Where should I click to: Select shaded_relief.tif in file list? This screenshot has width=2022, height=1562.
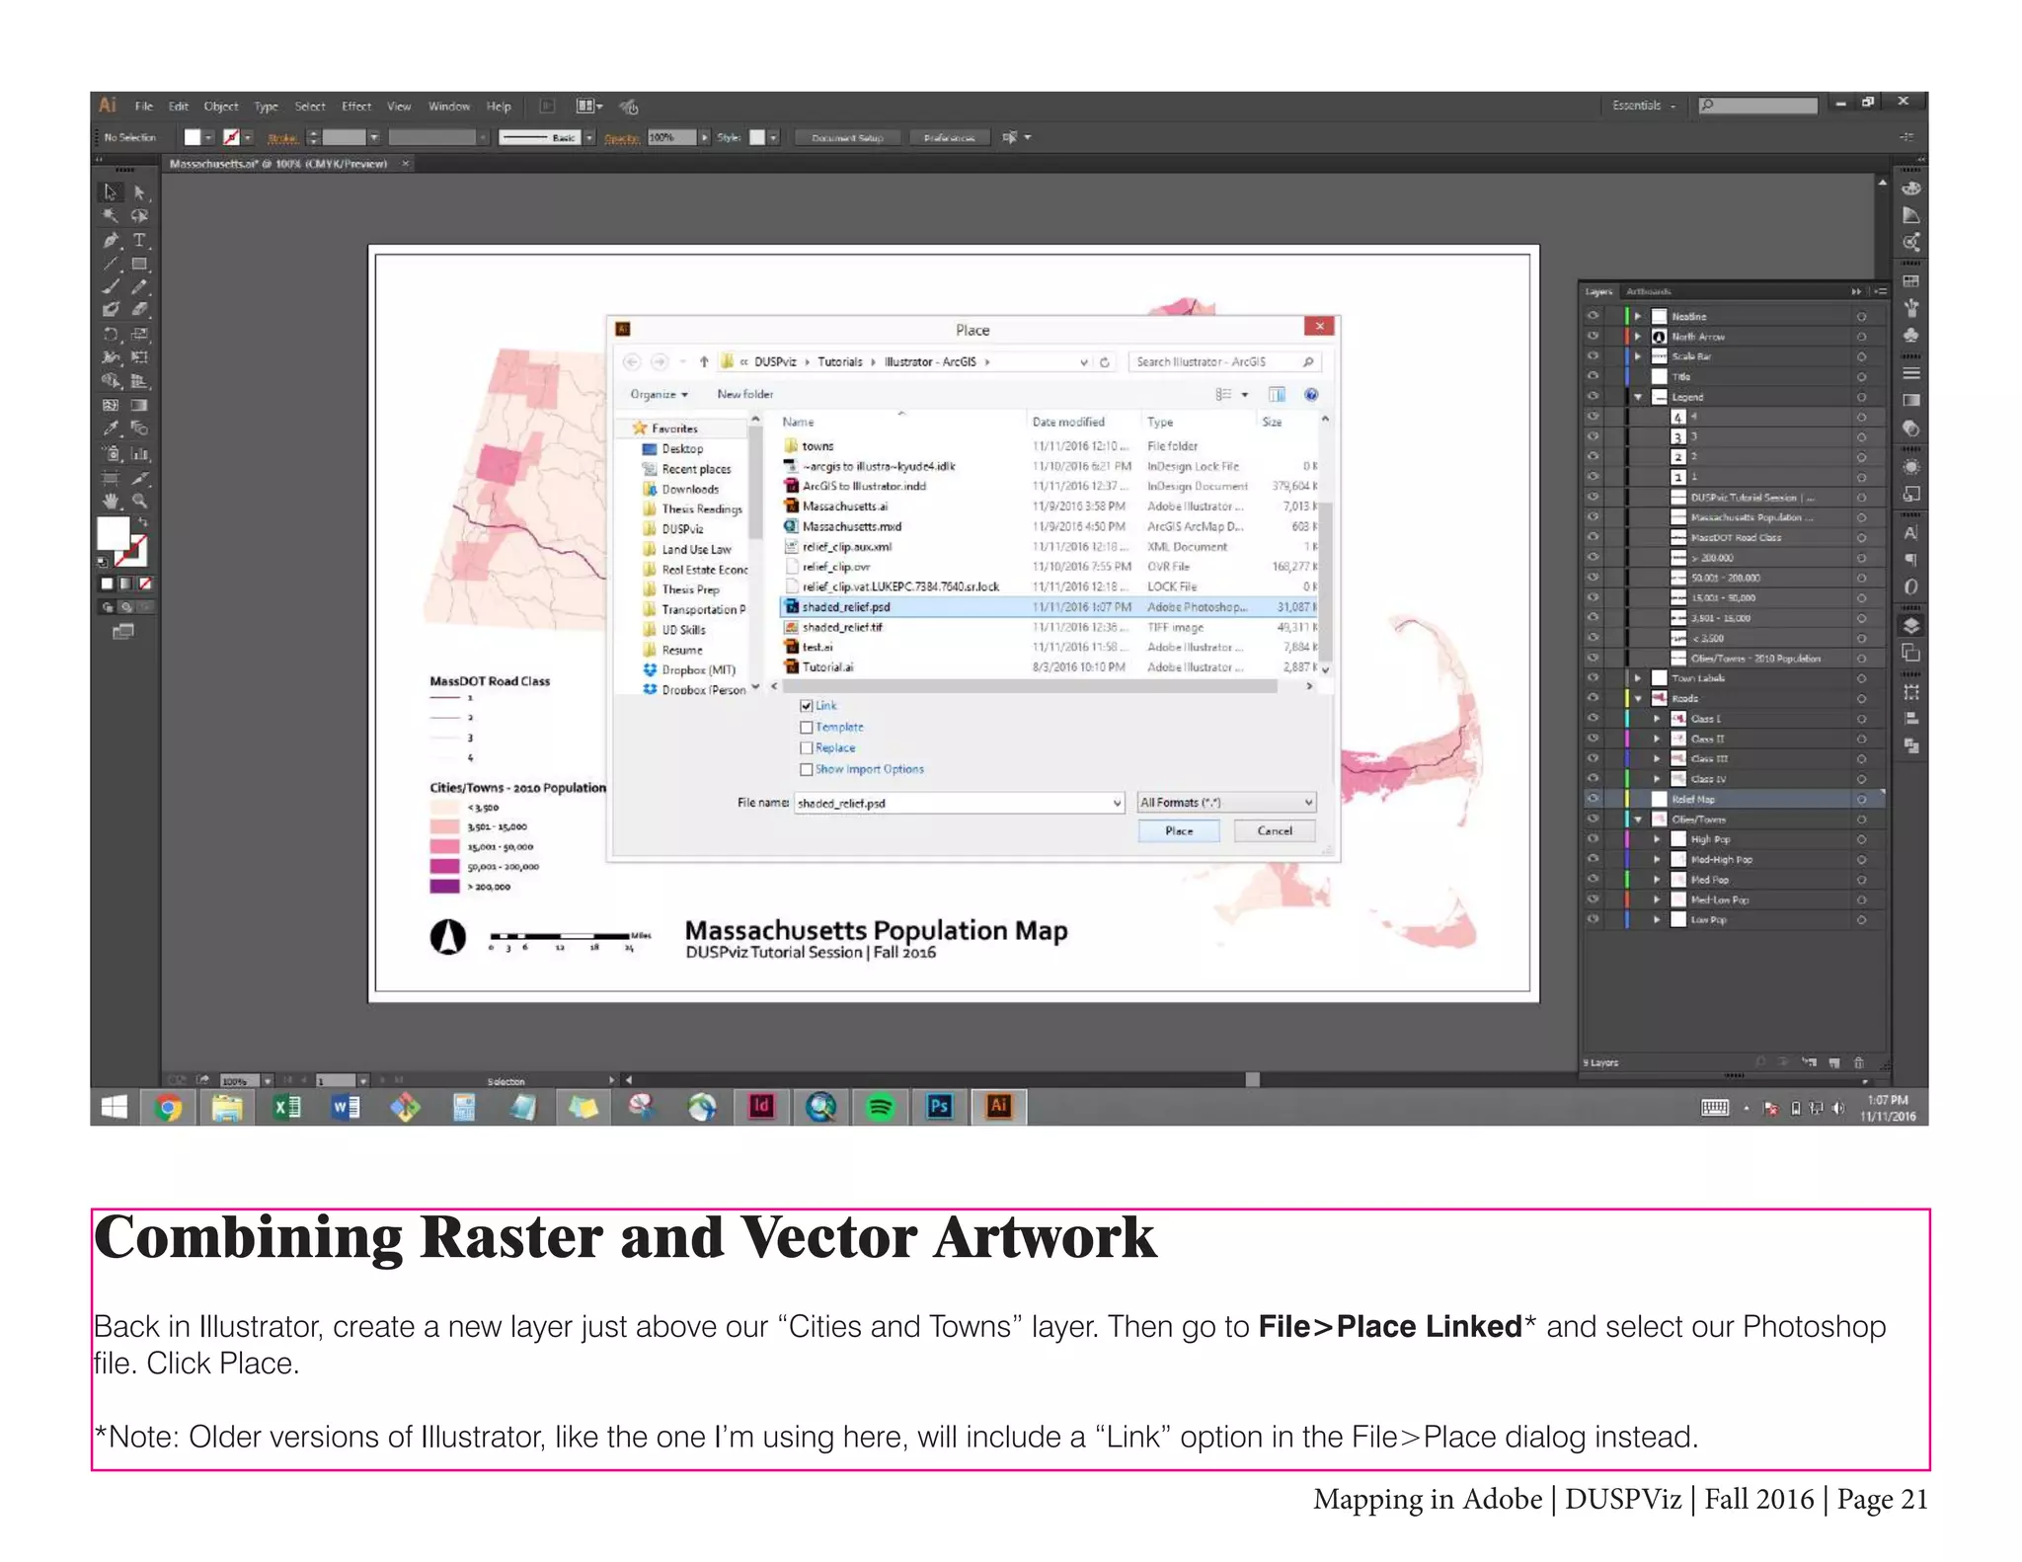[1050, 628]
